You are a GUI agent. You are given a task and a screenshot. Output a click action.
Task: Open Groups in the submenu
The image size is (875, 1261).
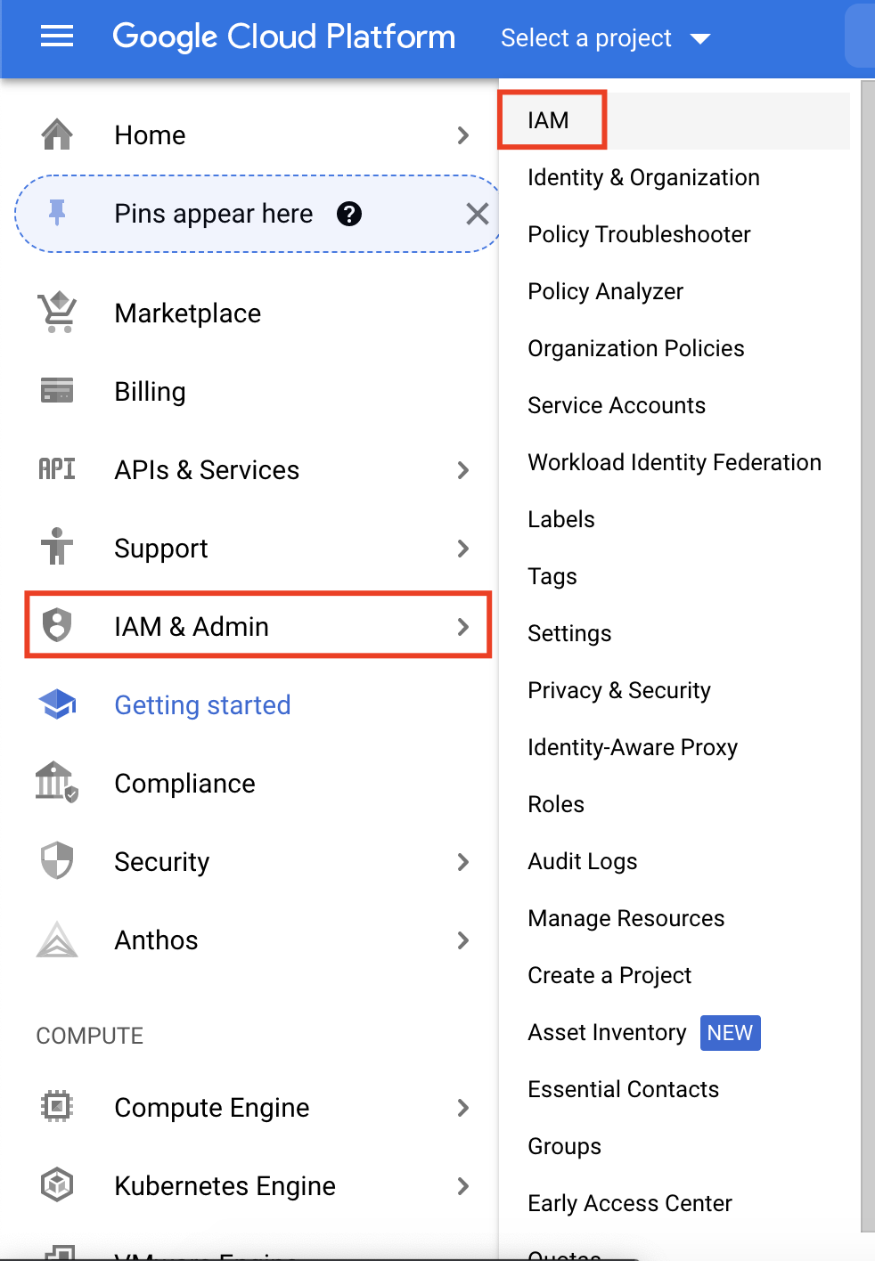click(x=564, y=1146)
